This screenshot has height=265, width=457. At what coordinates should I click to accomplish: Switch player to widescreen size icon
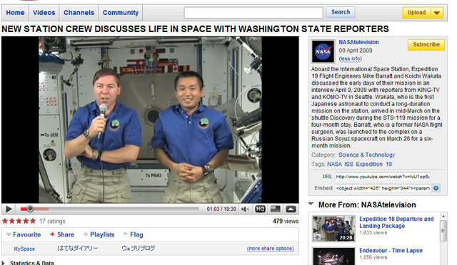click(x=276, y=209)
